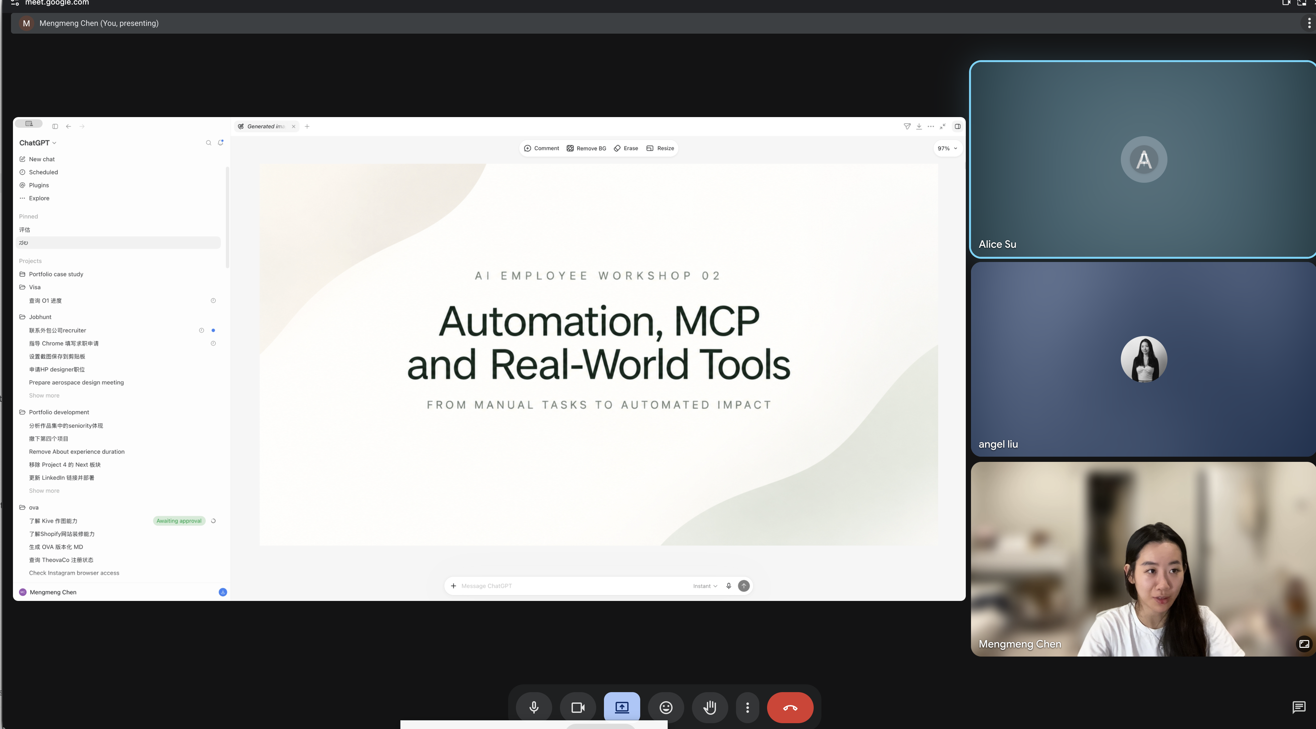Click Show more under Jobhunt
This screenshot has height=729, width=1316.
[44, 396]
